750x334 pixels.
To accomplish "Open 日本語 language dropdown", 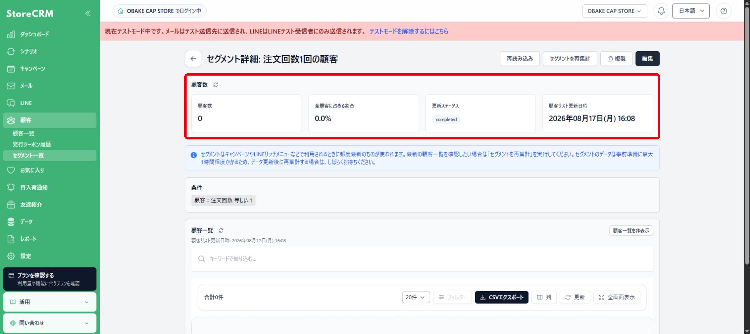I will click(691, 11).
